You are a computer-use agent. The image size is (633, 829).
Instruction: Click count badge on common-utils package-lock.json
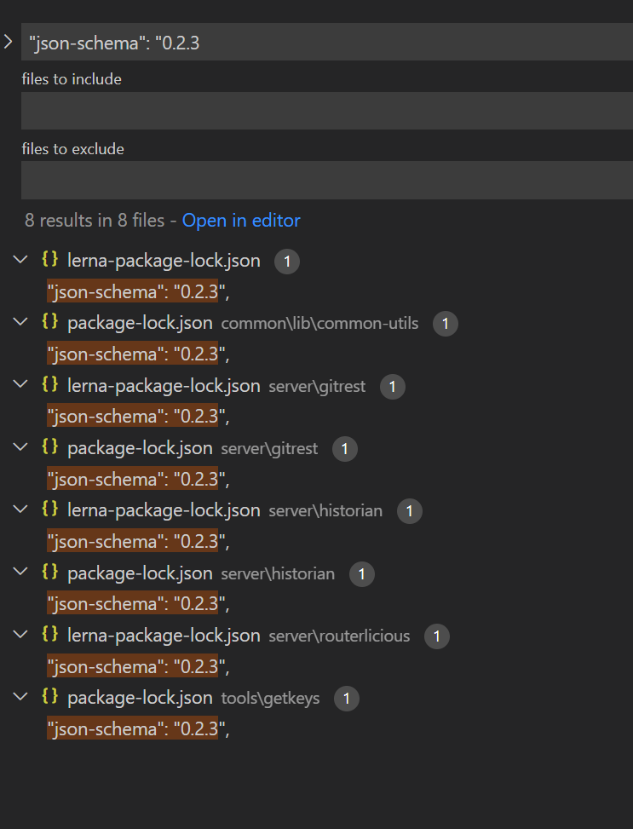446,324
